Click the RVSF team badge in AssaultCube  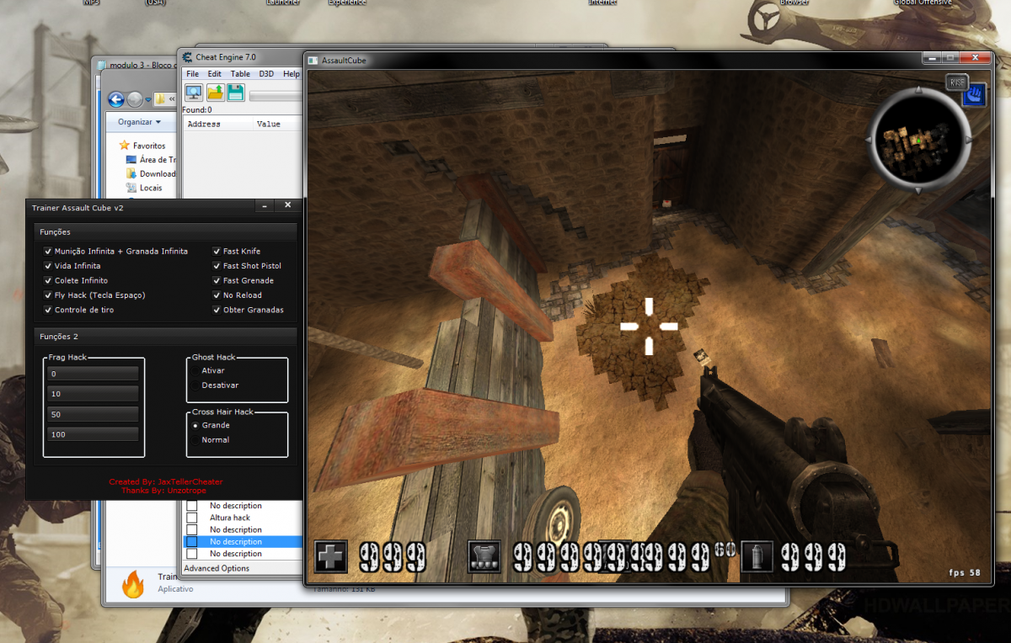956,82
